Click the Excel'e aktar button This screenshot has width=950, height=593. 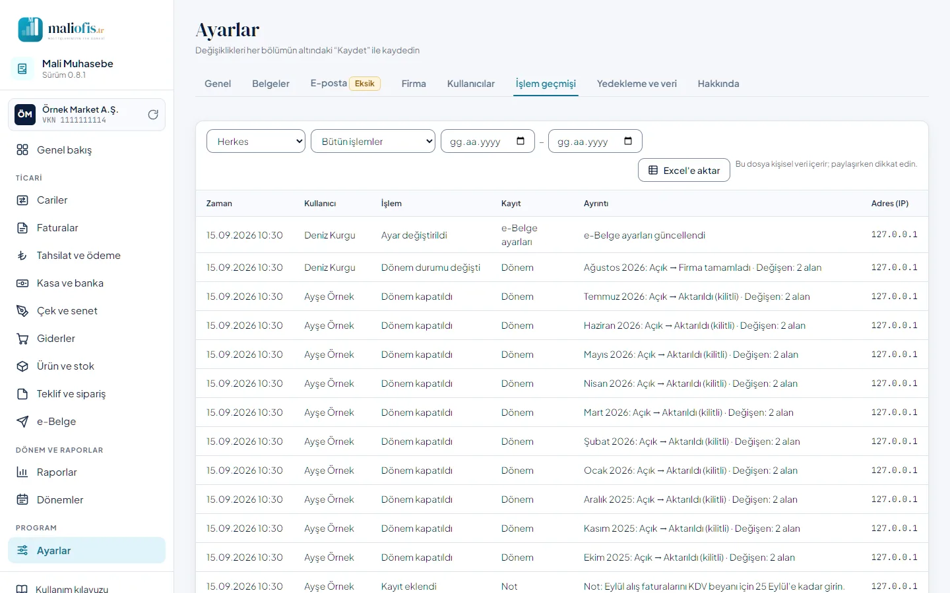[684, 170]
